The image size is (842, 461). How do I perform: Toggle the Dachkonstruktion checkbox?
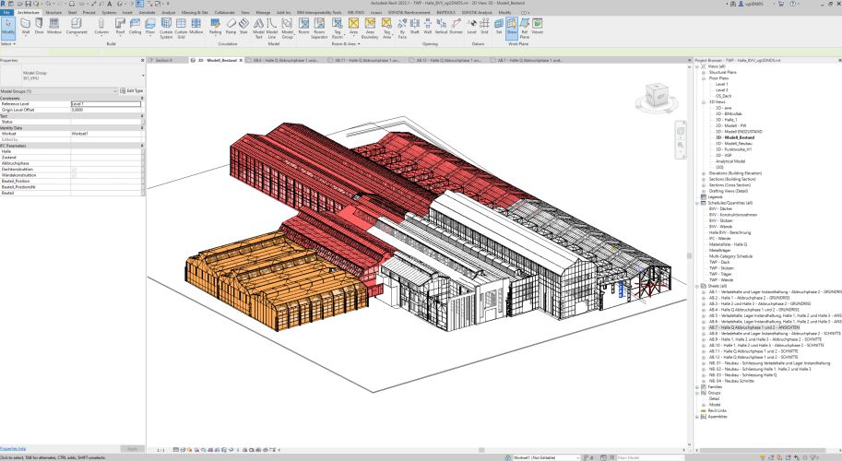pyautogui.click(x=74, y=169)
